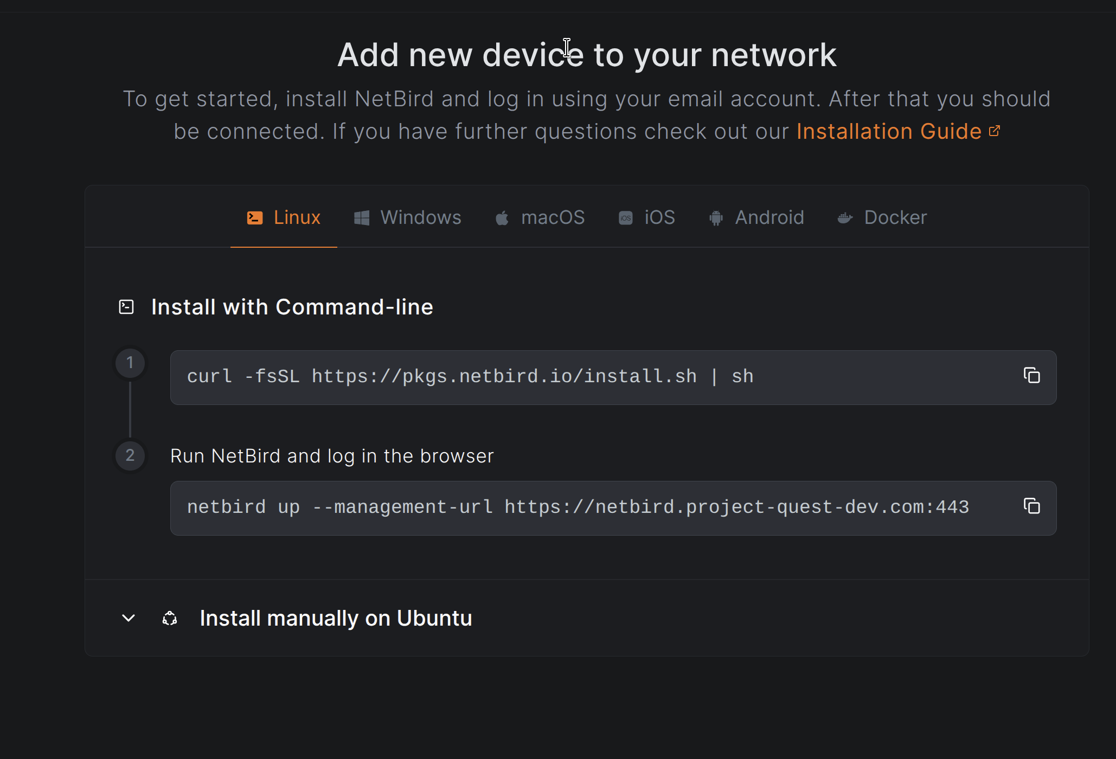
Task: Click the terminal icon beside Install with Command-line
Action: (126, 306)
